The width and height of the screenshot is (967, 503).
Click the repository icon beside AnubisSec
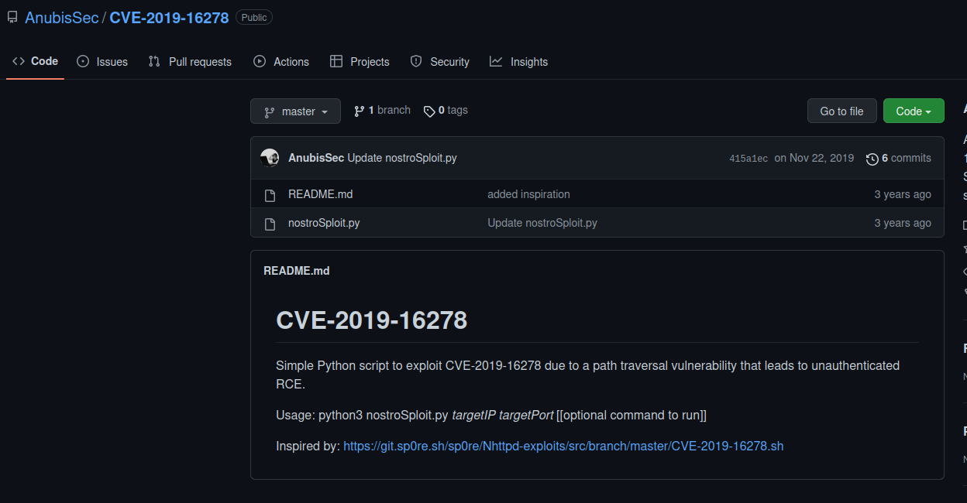pyautogui.click(x=12, y=17)
